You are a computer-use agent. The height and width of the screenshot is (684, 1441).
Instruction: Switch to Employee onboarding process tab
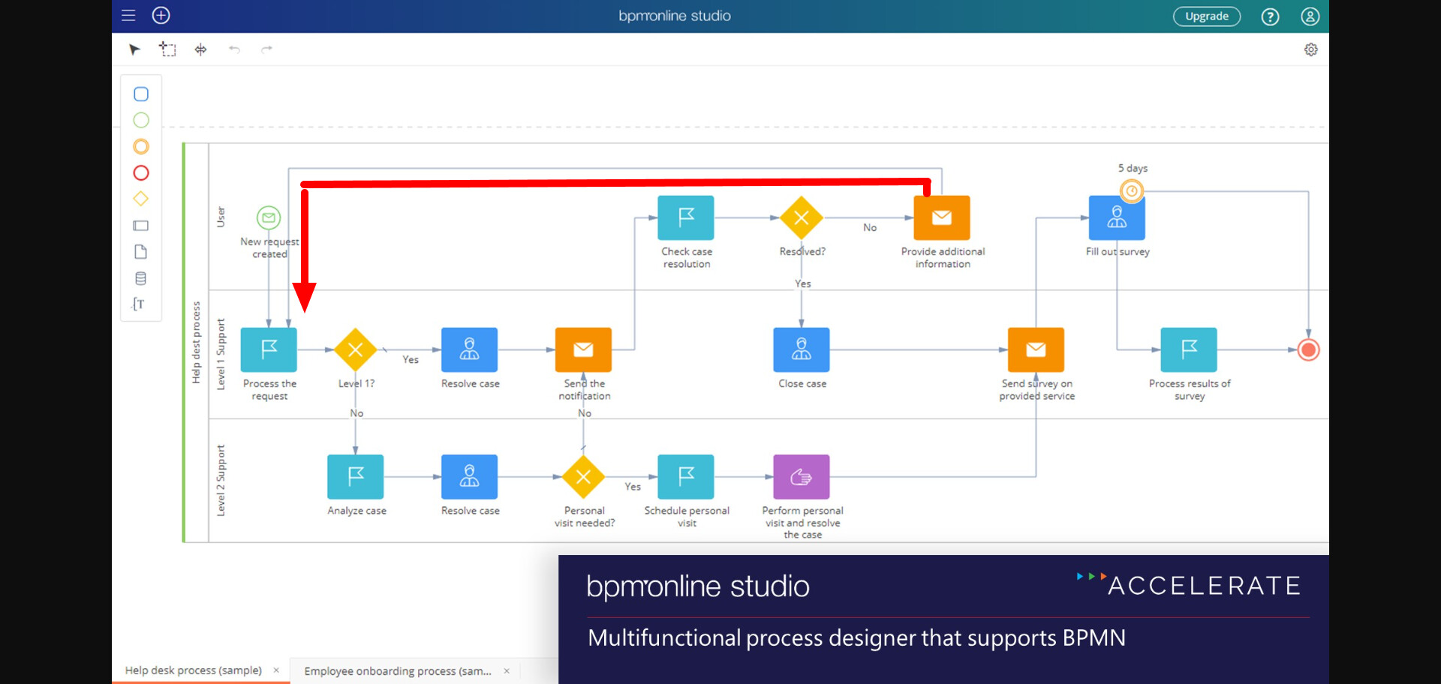point(398,671)
